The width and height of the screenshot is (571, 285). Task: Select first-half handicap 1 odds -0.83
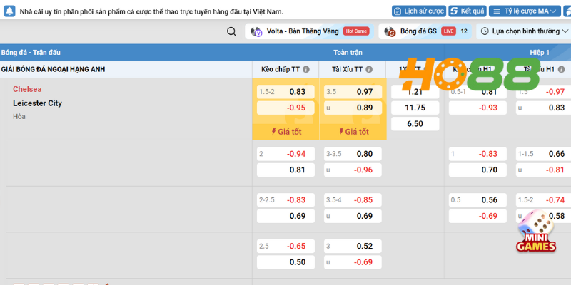[477, 154]
